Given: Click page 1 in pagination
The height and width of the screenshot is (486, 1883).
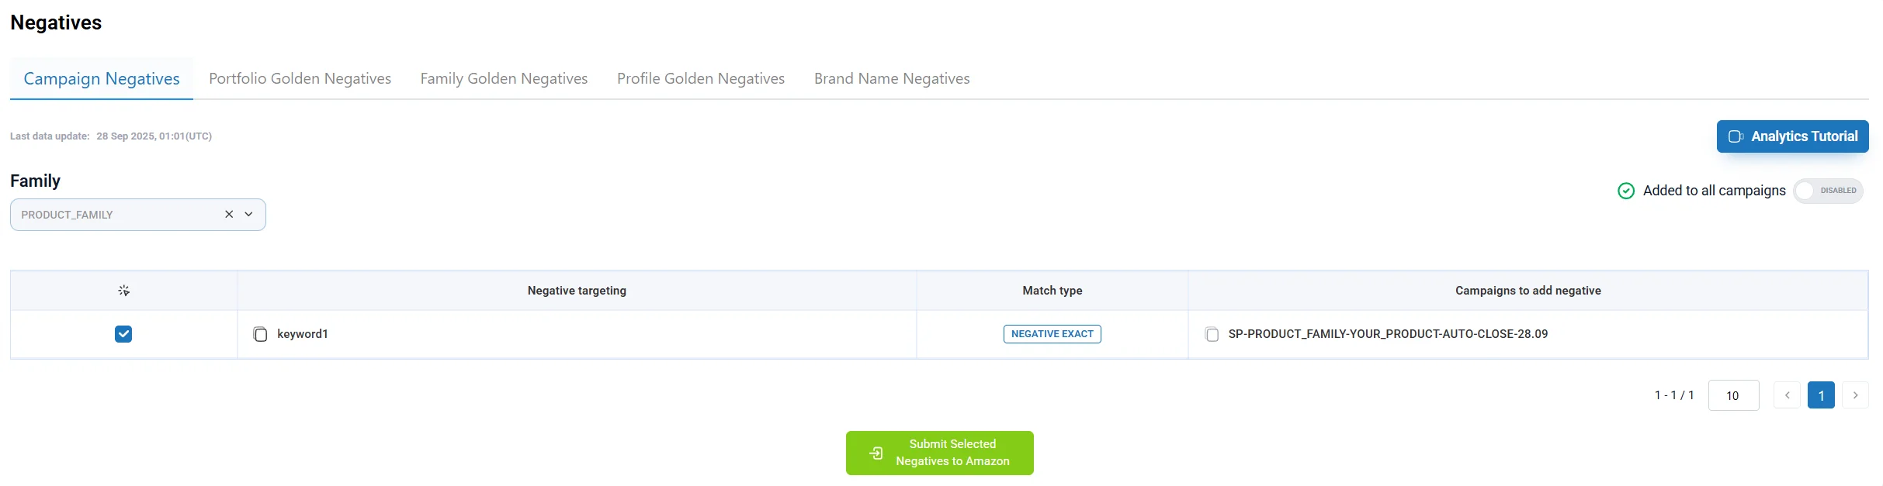Looking at the screenshot, I should pos(1822,395).
